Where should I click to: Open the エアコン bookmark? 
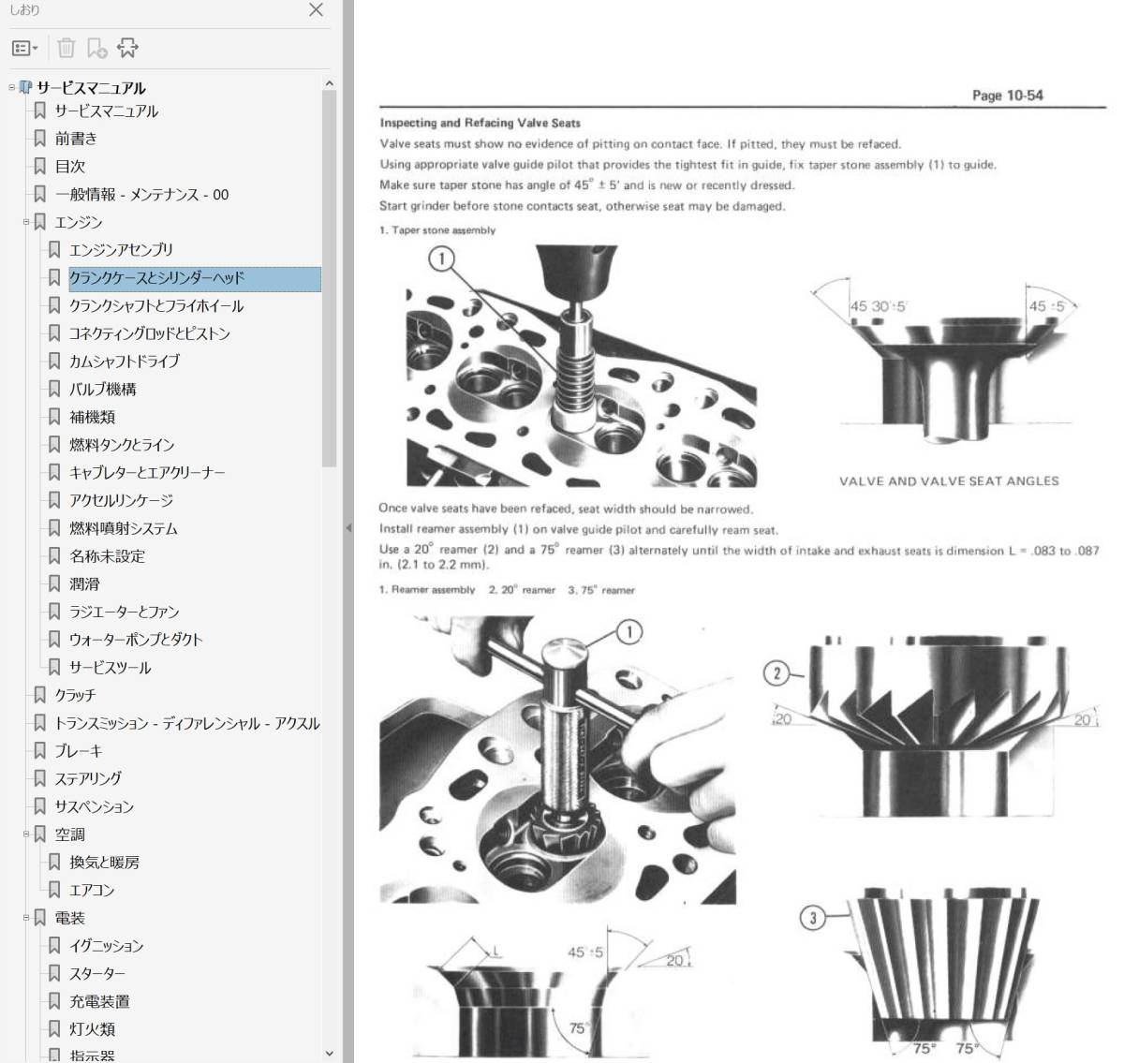pyautogui.click(x=92, y=890)
